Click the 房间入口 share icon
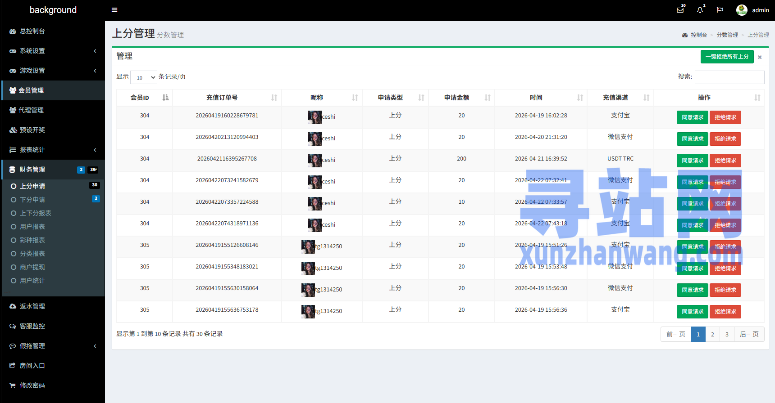775x403 pixels. coord(13,366)
